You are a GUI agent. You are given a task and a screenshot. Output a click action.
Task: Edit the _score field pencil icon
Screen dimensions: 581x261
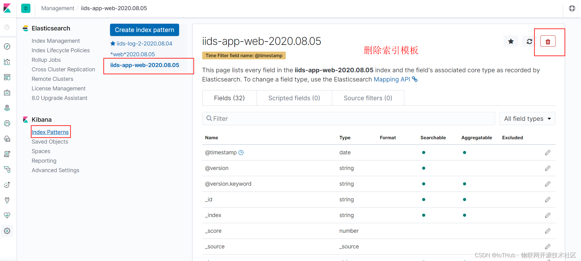click(x=548, y=231)
